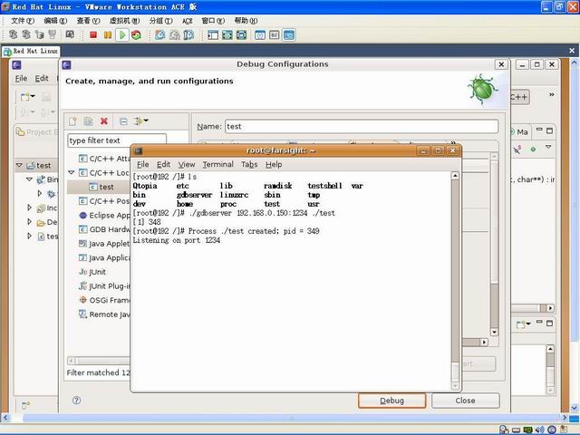Click the new launch configuration icon
Viewport: 580px width, 435px height.
[x=72, y=121]
